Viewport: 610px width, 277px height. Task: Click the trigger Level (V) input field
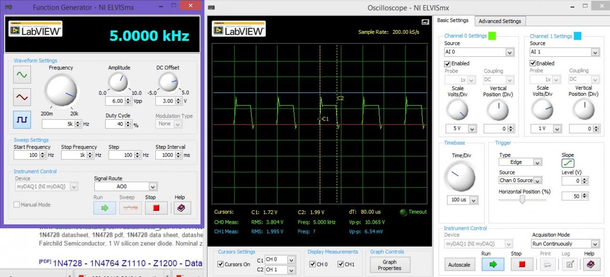click(x=572, y=181)
